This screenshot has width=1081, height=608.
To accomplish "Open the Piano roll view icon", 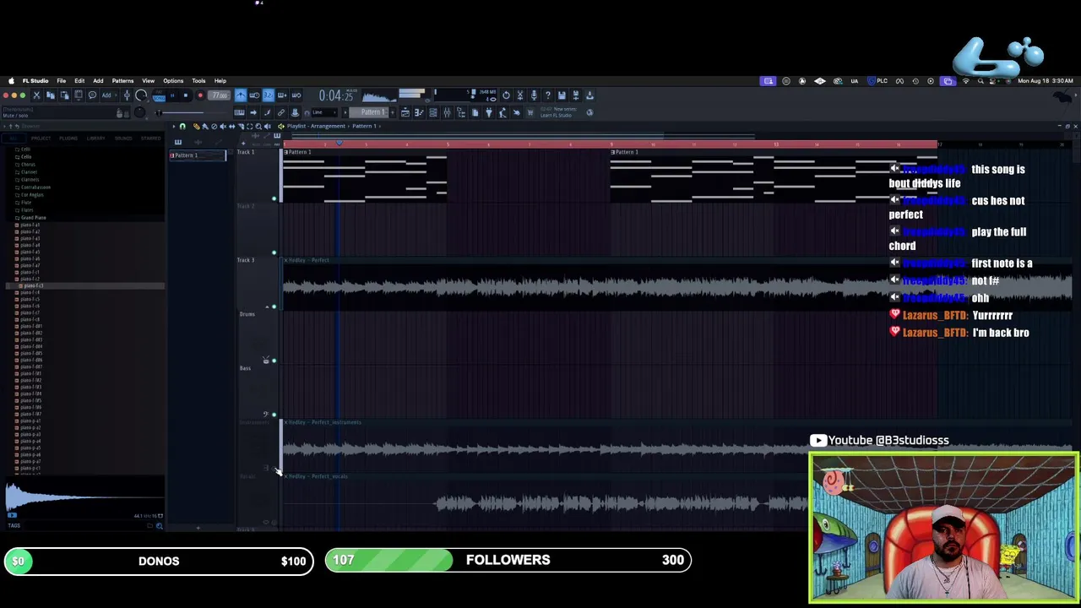I will click(x=419, y=112).
